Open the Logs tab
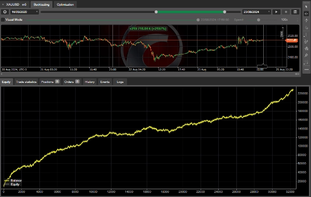Image resolution: width=311 pixels, height=197 pixels. click(x=120, y=82)
